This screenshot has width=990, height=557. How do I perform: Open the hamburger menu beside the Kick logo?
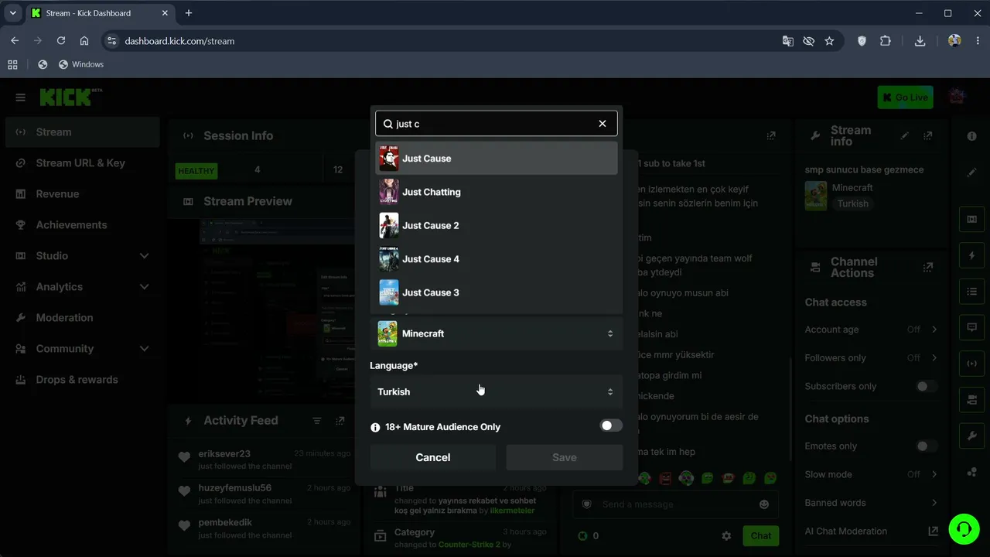(x=21, y=97)
